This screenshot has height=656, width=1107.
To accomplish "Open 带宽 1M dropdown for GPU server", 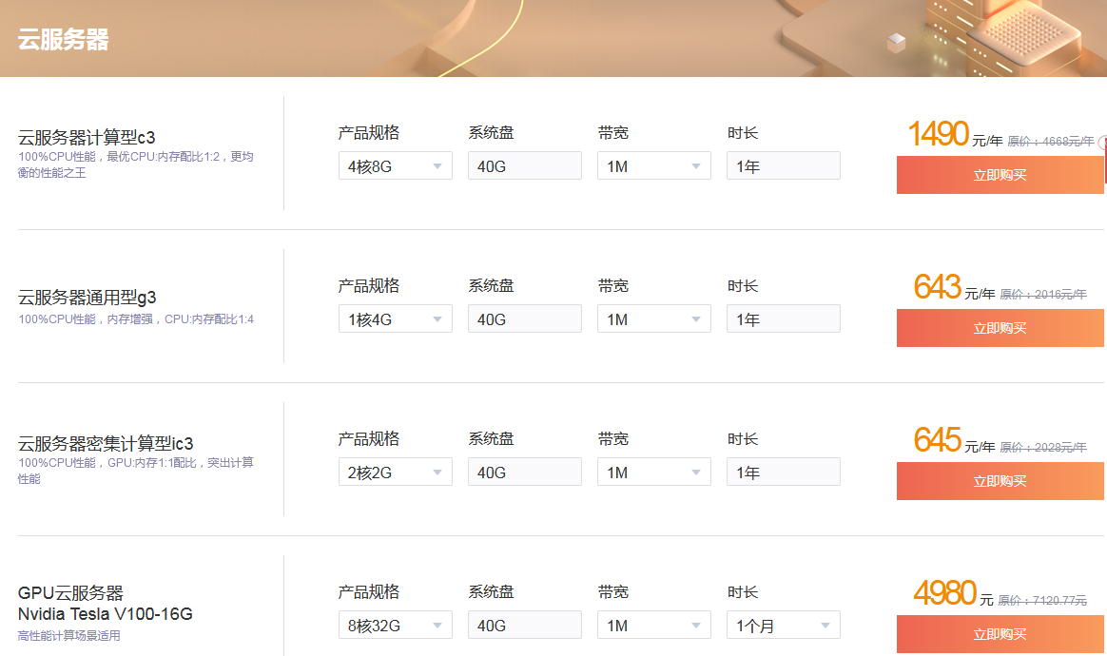I will [653, 626].
